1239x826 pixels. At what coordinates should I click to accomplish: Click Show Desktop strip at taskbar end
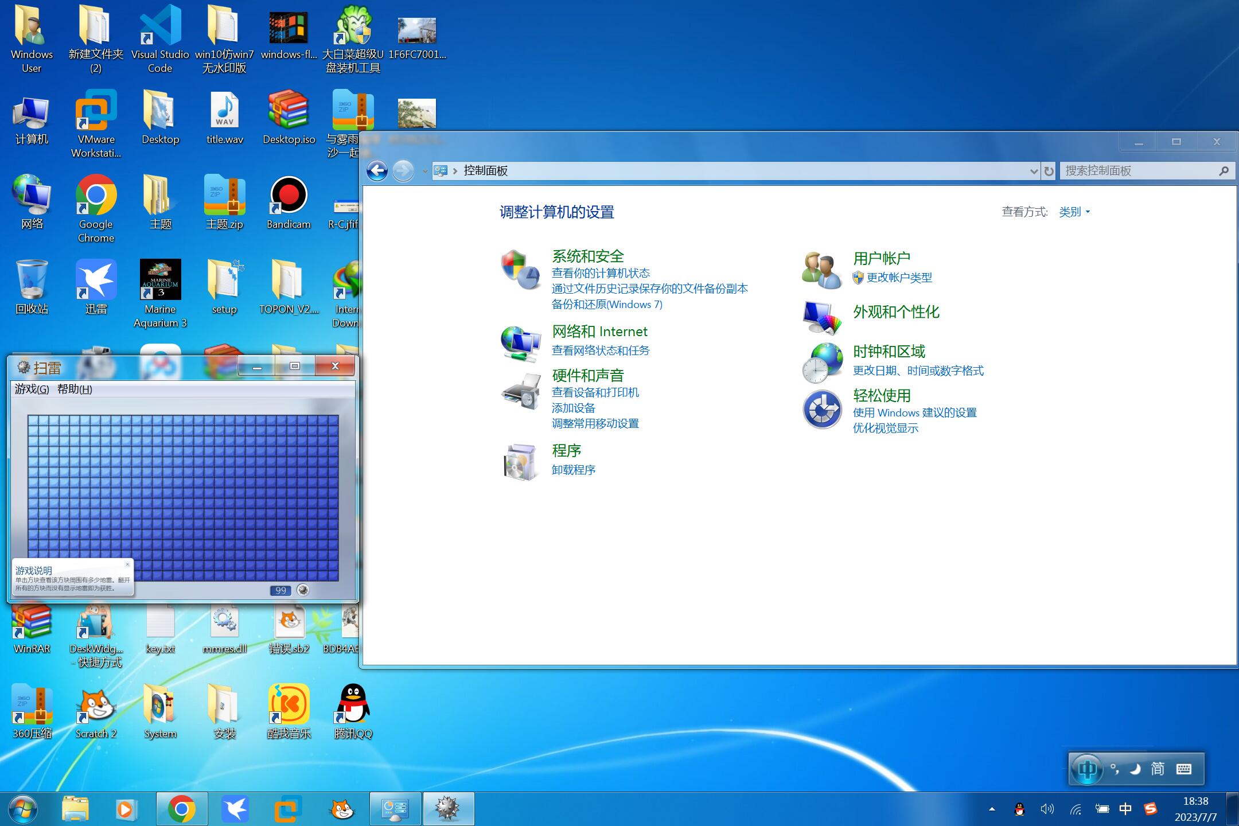(1233, 809)
